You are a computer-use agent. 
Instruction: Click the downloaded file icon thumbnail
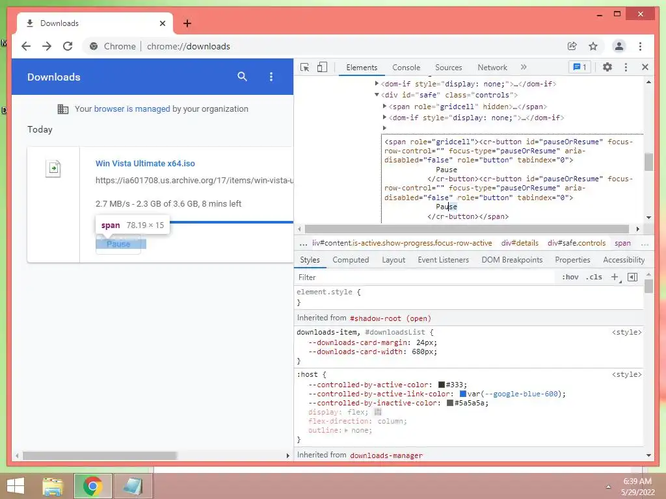pyautogui.click(x=53, y=168)
